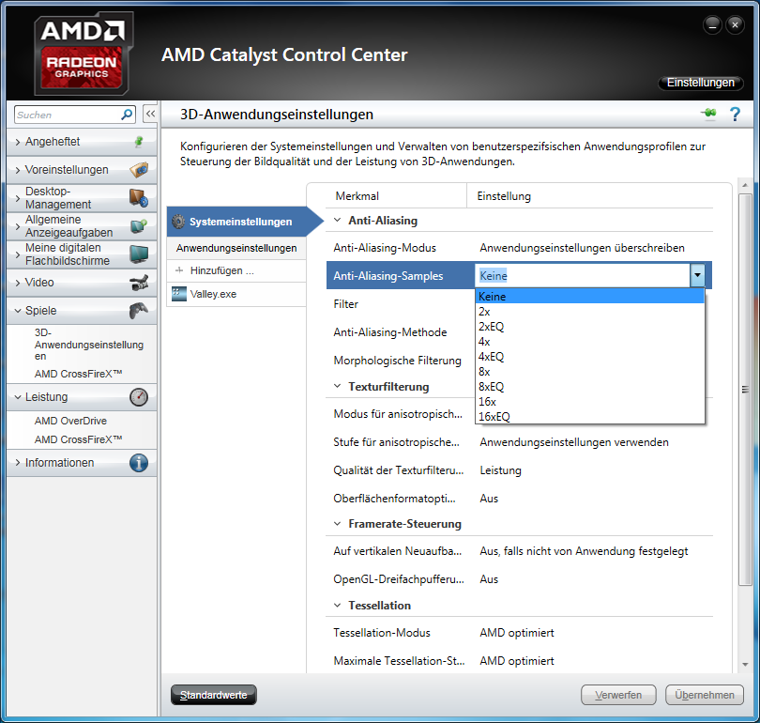The height and width of the screenshot is (723, 760).
Task: Click the Desktop-Management icon
Action: tap(139, 198)
